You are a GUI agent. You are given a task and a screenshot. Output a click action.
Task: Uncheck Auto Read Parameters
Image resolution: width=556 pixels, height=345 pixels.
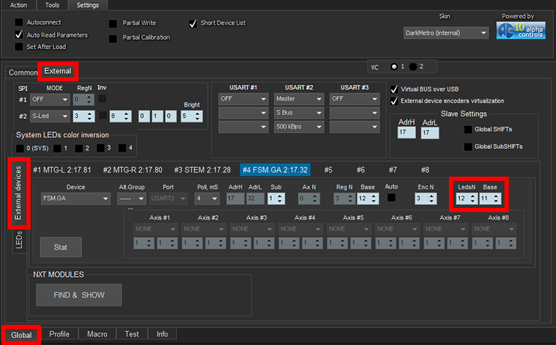click(x=19, y=34)
